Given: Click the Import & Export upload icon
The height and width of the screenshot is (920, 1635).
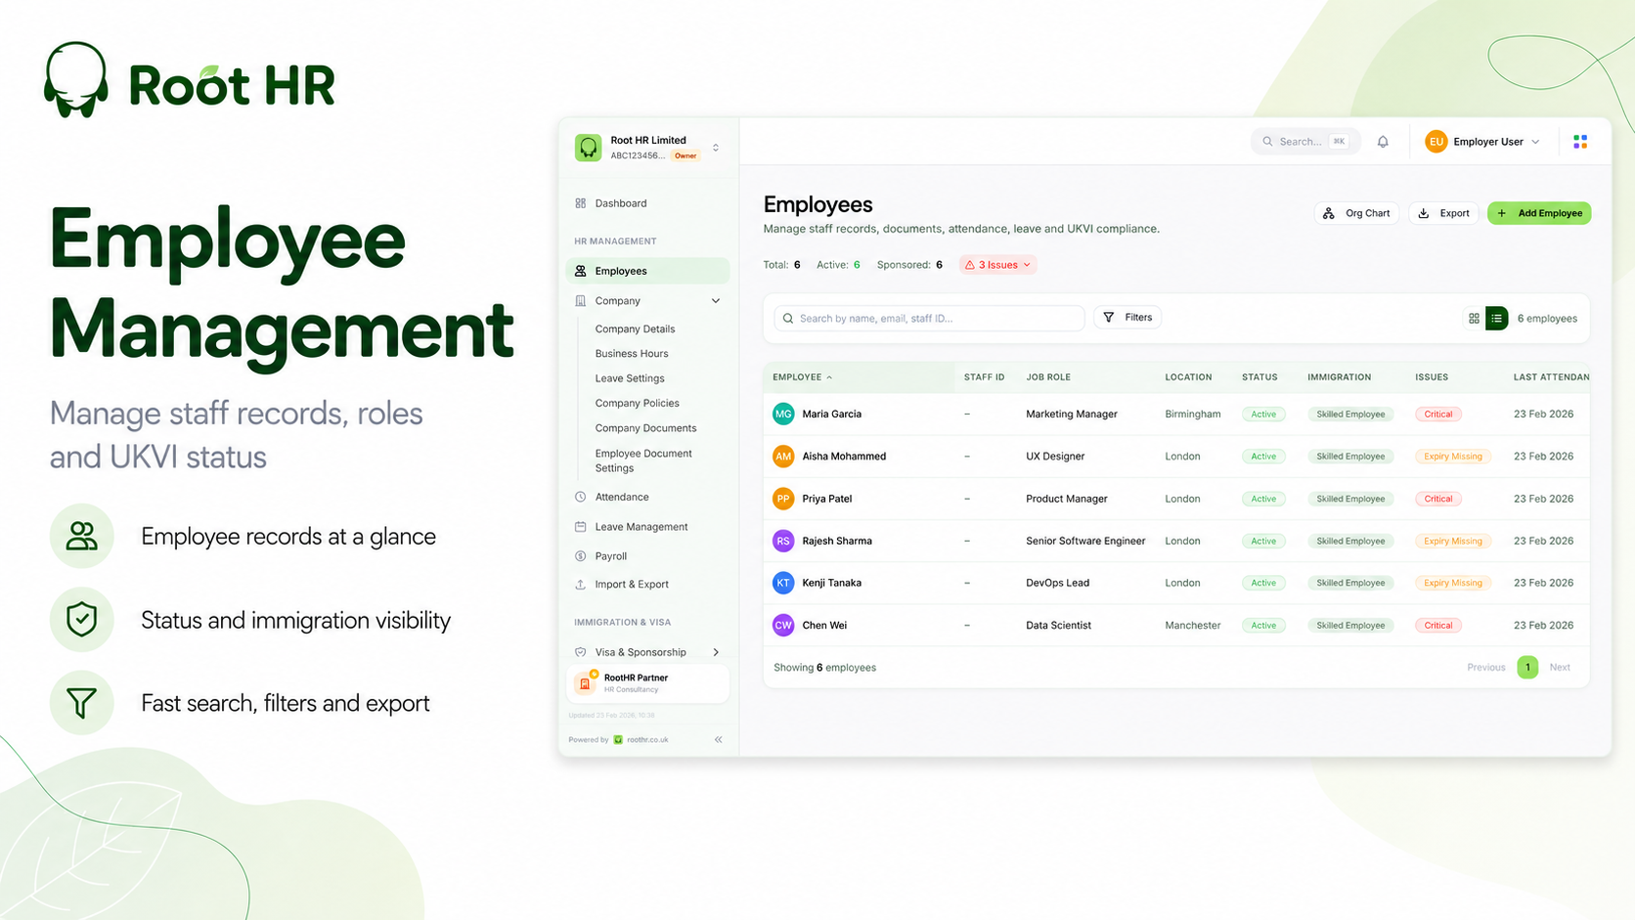Looking at the screenshot, I should pos(581,585).
